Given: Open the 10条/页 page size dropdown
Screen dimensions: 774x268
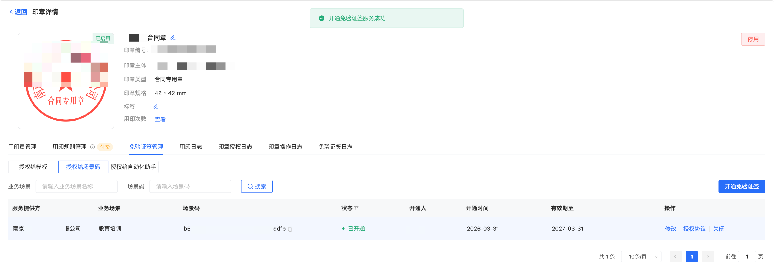Looking at the screenshot, I should [x=641, y=256].
